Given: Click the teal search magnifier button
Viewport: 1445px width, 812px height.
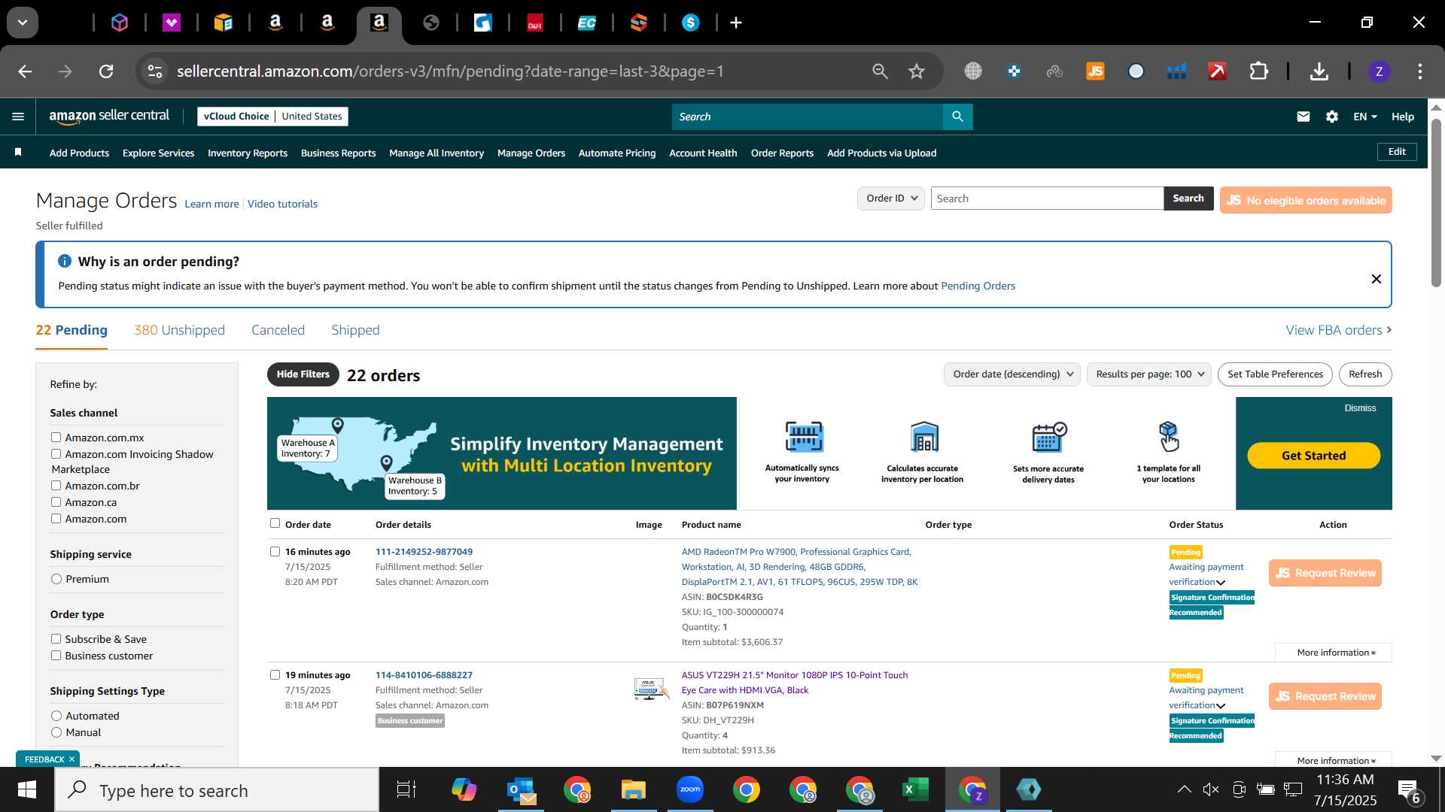Looking at the screenshot, I should click(957, 117).
